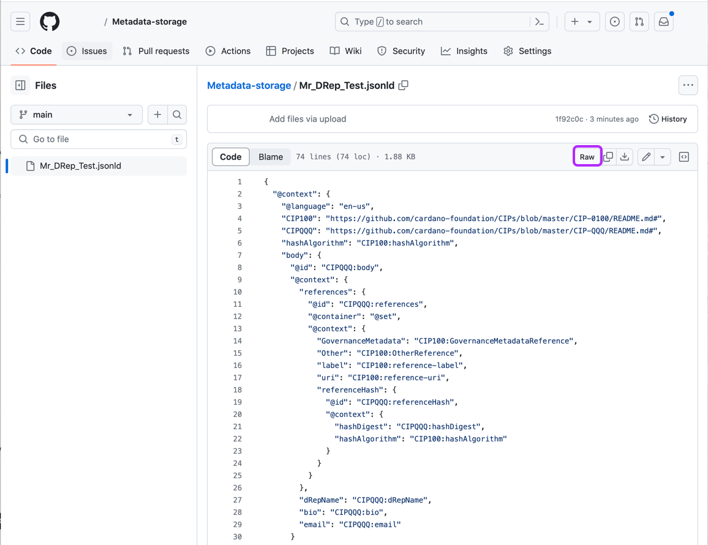
Task: Open the command palette icon
Action: tap(540, 21)
